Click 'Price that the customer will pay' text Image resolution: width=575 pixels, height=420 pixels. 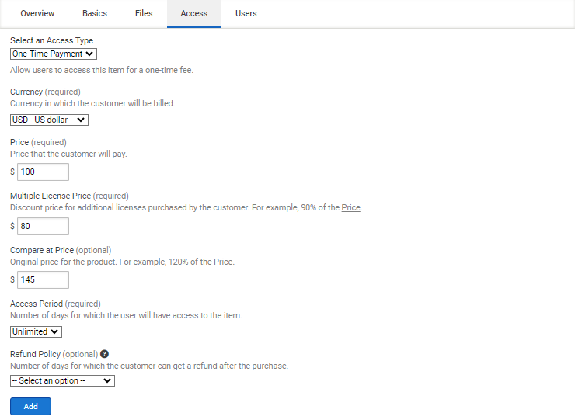coord(68,154)
